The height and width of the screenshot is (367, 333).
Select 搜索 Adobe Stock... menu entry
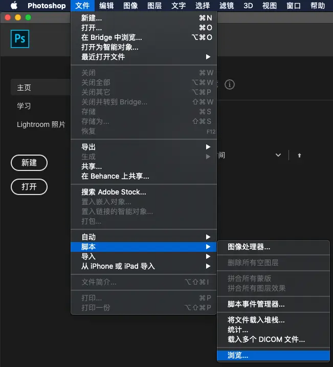[x=144, y=192]
